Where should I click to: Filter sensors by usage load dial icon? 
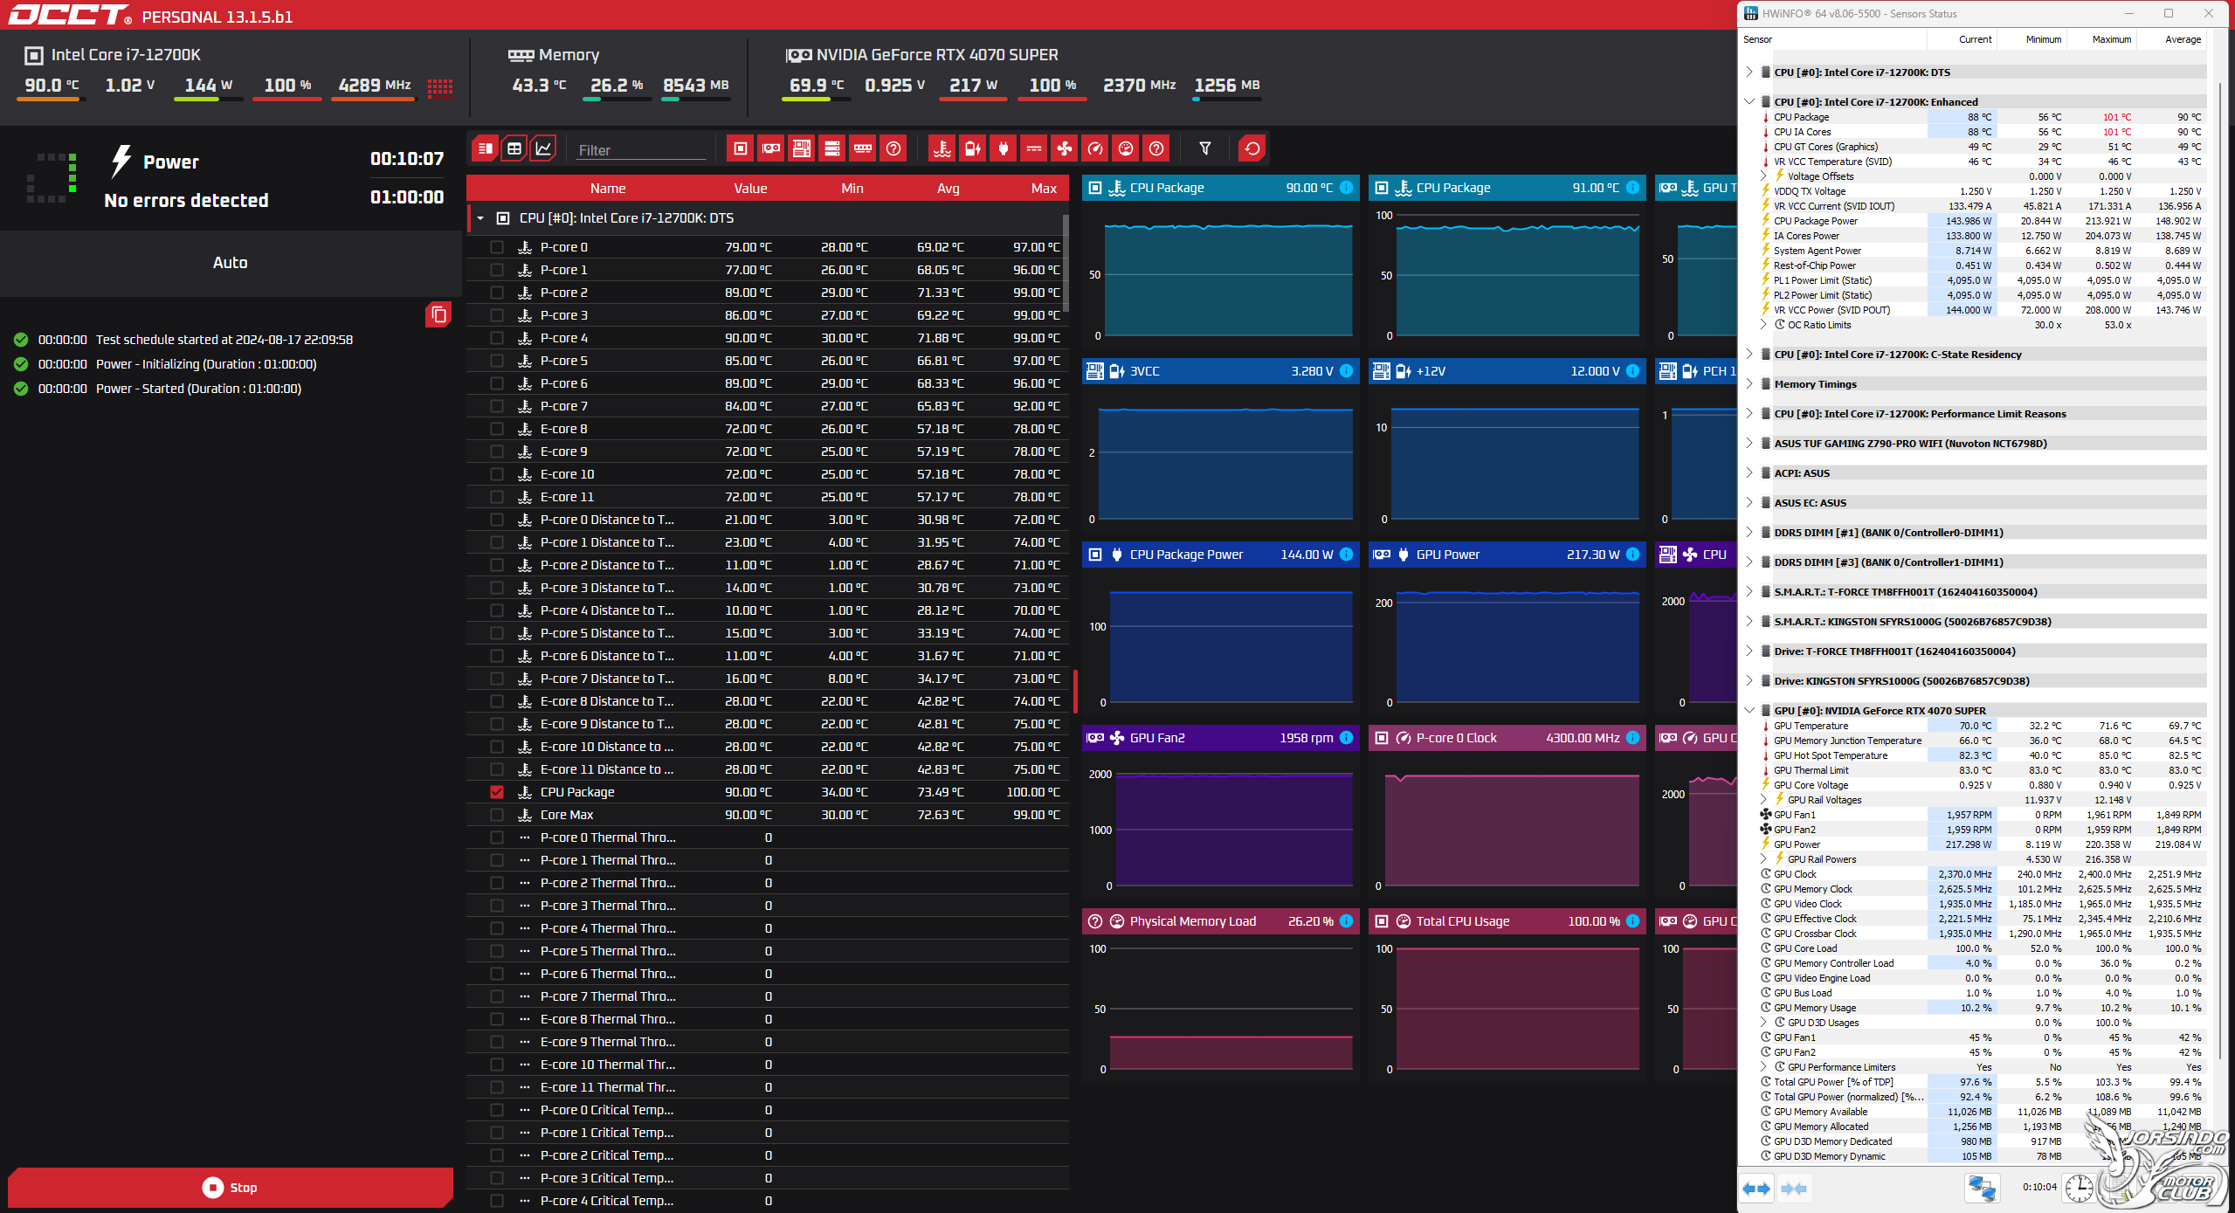1126,148
